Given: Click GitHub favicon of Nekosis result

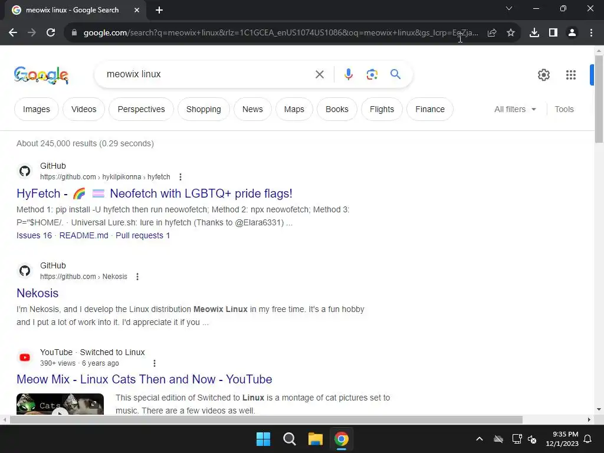Looking at the screenshot, I should 25,271.
